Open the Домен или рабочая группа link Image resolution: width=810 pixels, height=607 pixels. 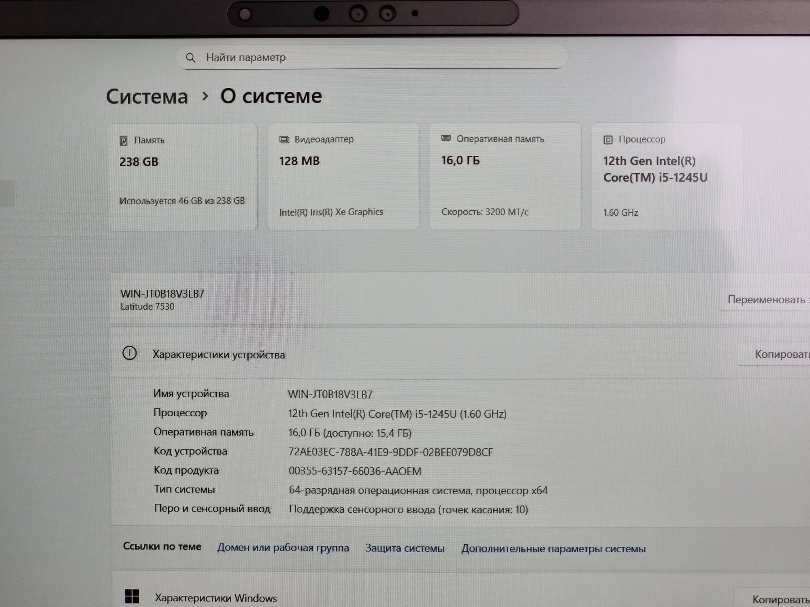(283, 548)
